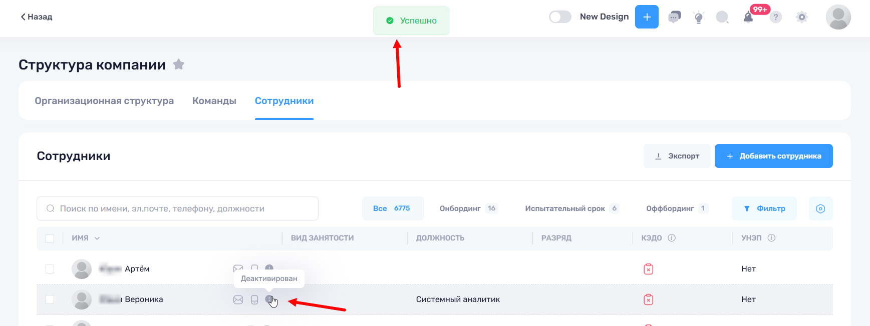The width and height of the screenshot is (870, 326).
Task: Go back using Назад link
Action: (37, 17)
